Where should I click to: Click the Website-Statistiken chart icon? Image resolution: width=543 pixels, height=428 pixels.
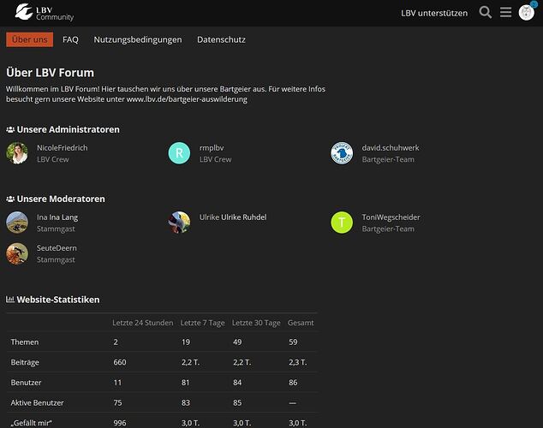point(10,300)
